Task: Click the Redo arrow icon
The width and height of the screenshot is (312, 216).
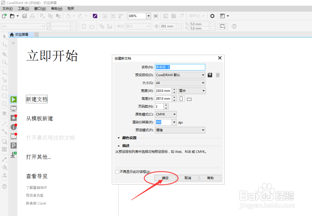Action: point(80,16)
